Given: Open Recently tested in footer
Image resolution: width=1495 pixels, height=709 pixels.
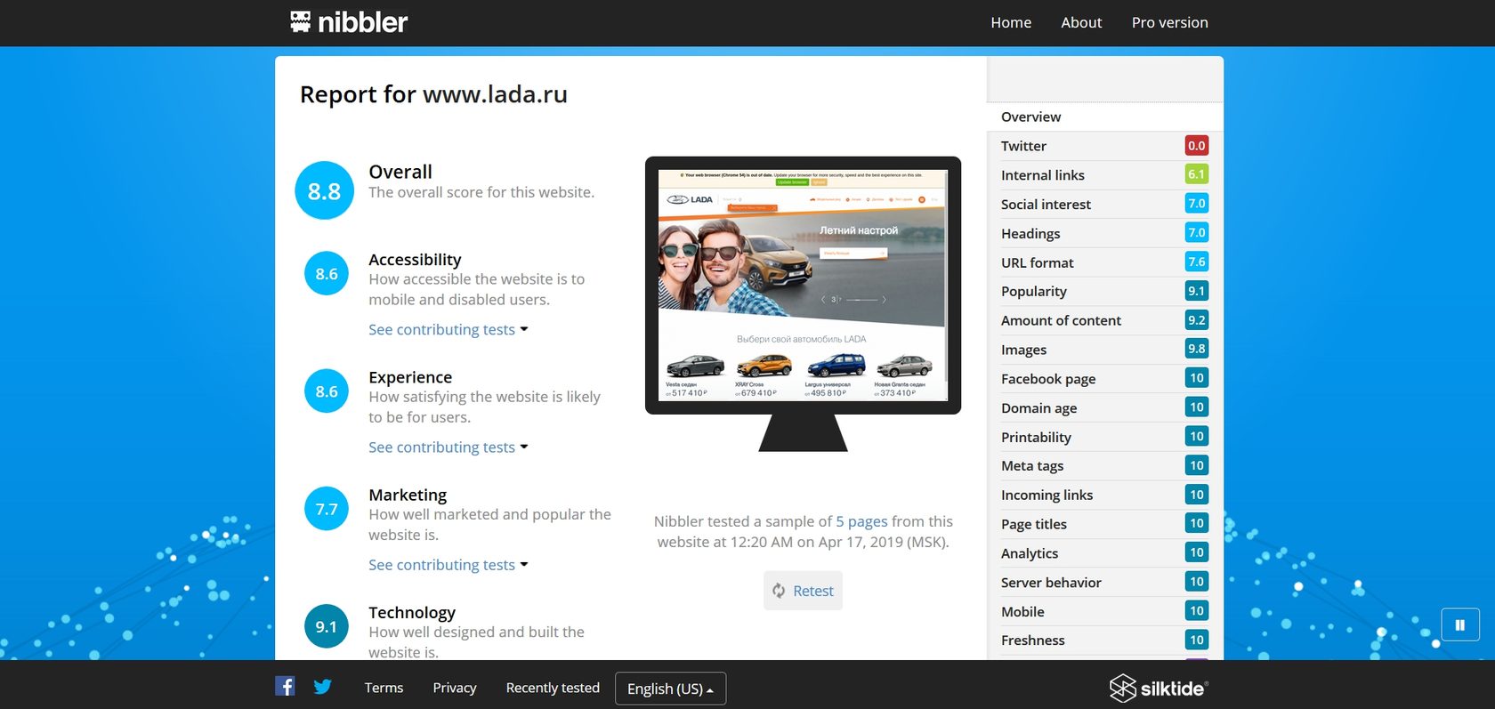Looking at the screenshot, I should click(x=553, y=688).
